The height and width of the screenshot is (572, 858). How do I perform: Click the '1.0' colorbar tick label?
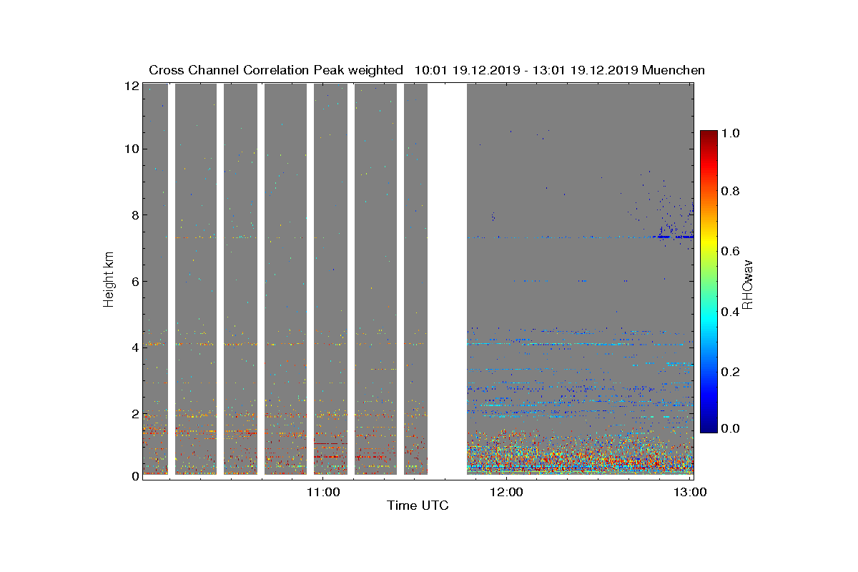pyautogui.click(x=732, y=133)
